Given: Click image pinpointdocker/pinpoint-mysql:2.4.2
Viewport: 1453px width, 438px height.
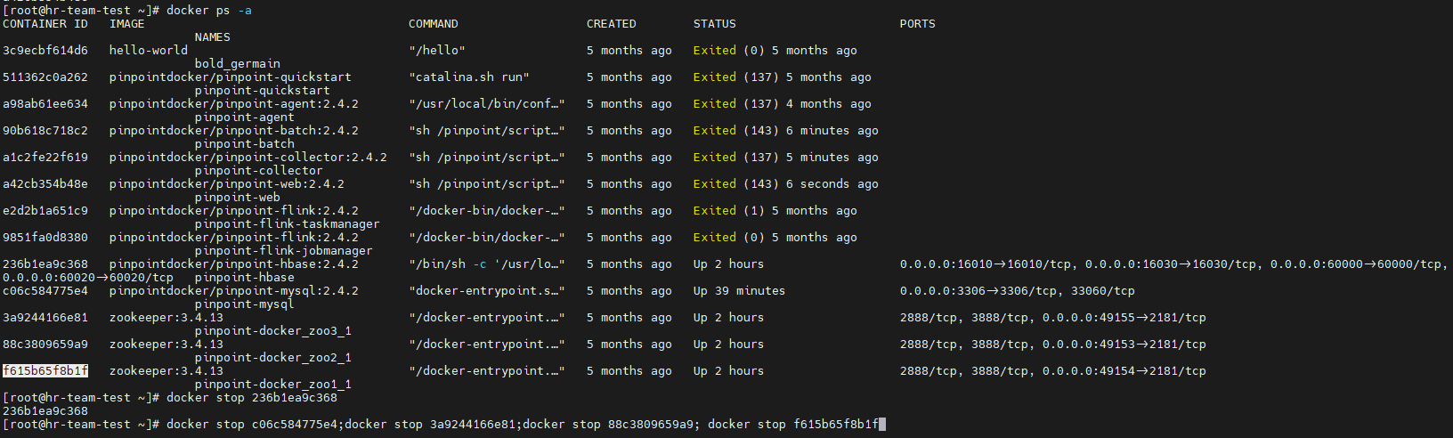Looking at the screenshot, I should 234,291.
